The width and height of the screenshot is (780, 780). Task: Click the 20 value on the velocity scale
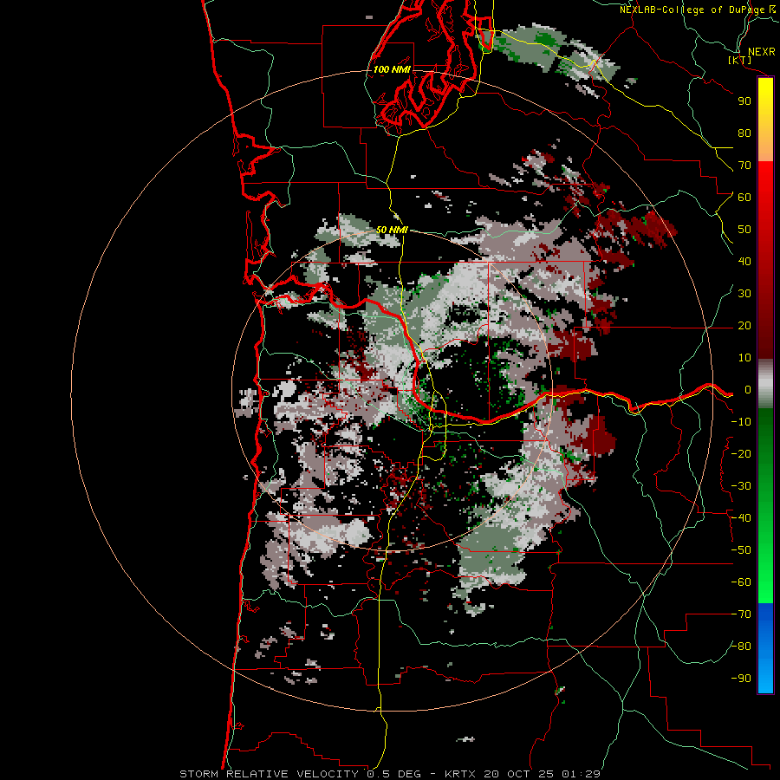coord(744,326)
